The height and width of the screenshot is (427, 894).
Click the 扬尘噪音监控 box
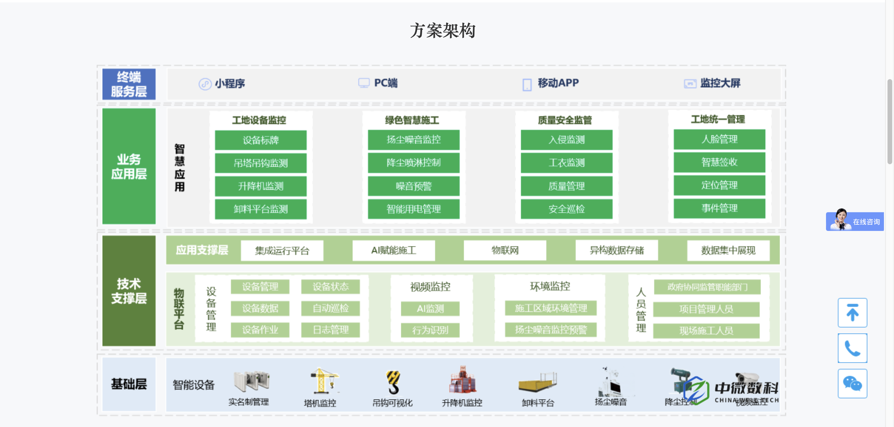414,140
